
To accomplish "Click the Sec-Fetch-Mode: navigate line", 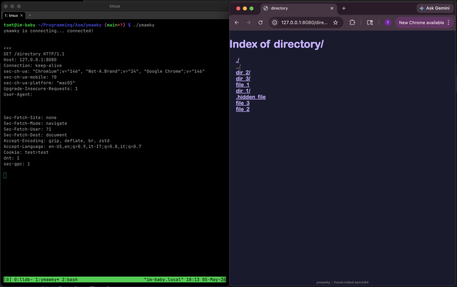I will point(35,123).
